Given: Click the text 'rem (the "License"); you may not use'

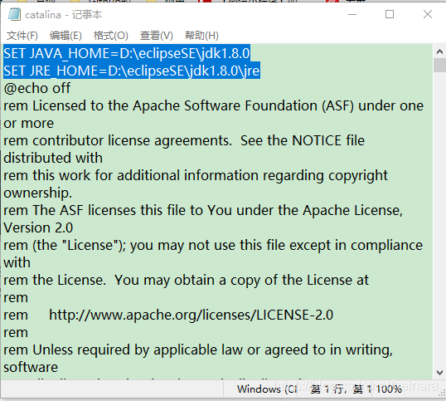Looking at the screenshot, I should tap(119, 246).
